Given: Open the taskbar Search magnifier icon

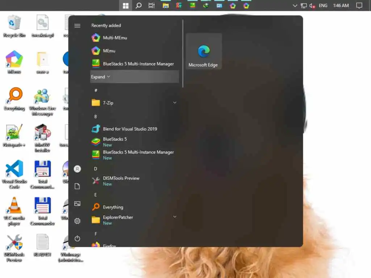Looking at the screenshot, I should [x=139, y=5].
